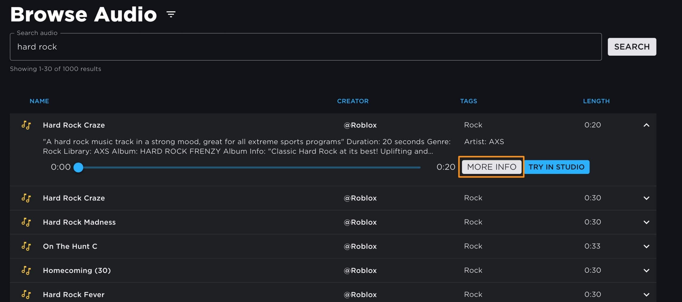
Task: Sort by the CREATOR column header
Action: tap(353, 101)
